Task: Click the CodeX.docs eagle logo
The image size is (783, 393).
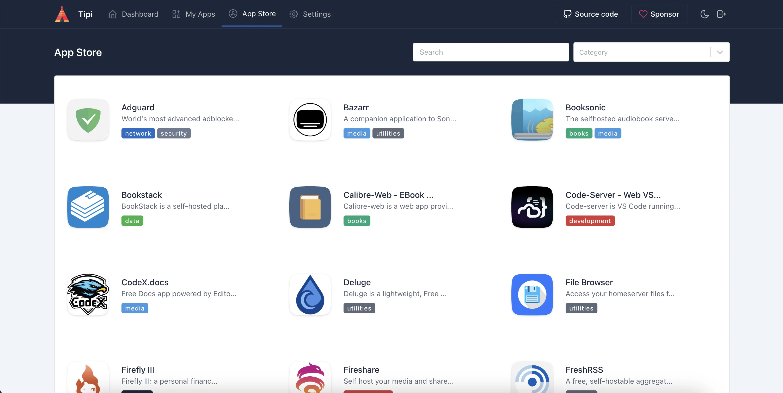Action: tap(88, 295)
